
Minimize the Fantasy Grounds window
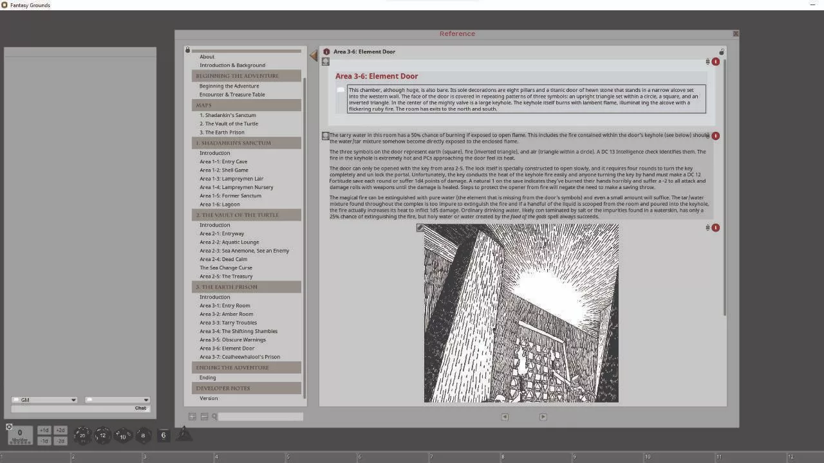812,5
